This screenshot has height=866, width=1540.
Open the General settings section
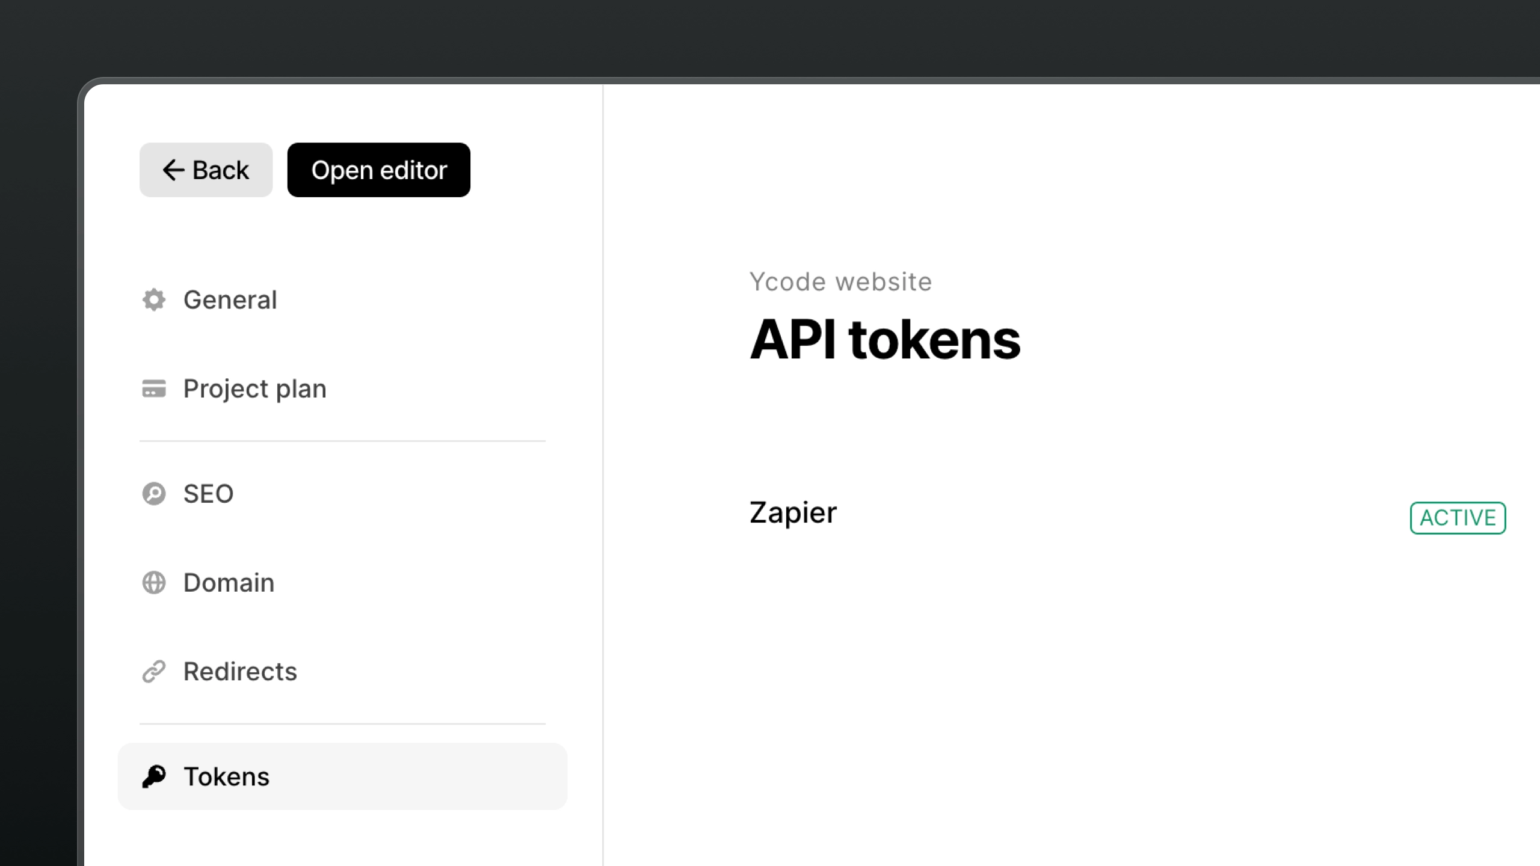pyautogui.click(x=230, y=299)
